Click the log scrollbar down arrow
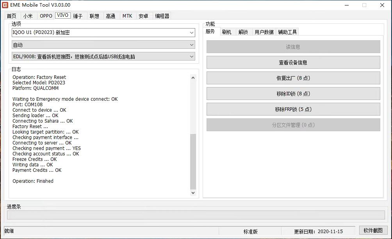Screen dimensions: 392x239 click(193, 193)
